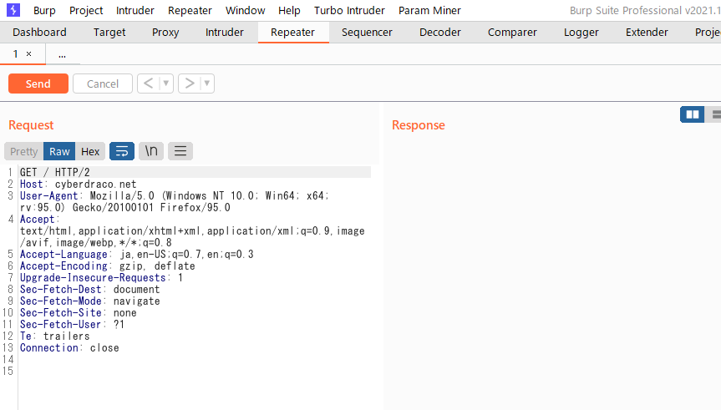Go back to previous request arrow
This screenshot has width=721, height=410.
pyautogui.click(x=147, y=84)
